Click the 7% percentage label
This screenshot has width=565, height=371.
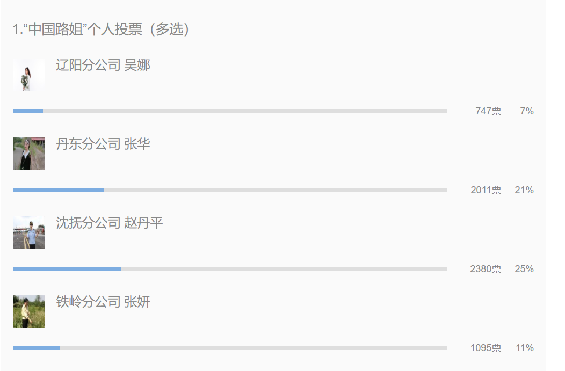pyautogui.click(x=527, y=111)
